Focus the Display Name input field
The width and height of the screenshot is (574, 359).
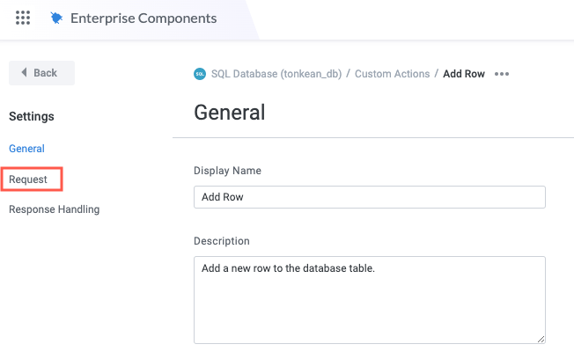tap(369, 197)
